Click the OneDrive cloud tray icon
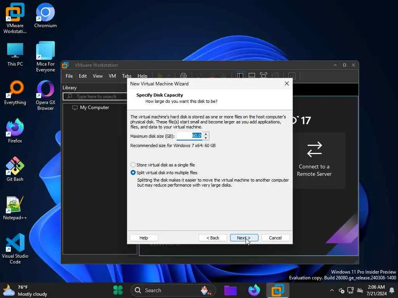This screenshot has width=398, height=298. click(x=360, y=290)
